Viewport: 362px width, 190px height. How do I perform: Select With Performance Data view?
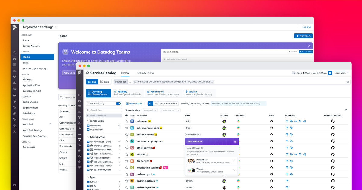click(166, 103)
